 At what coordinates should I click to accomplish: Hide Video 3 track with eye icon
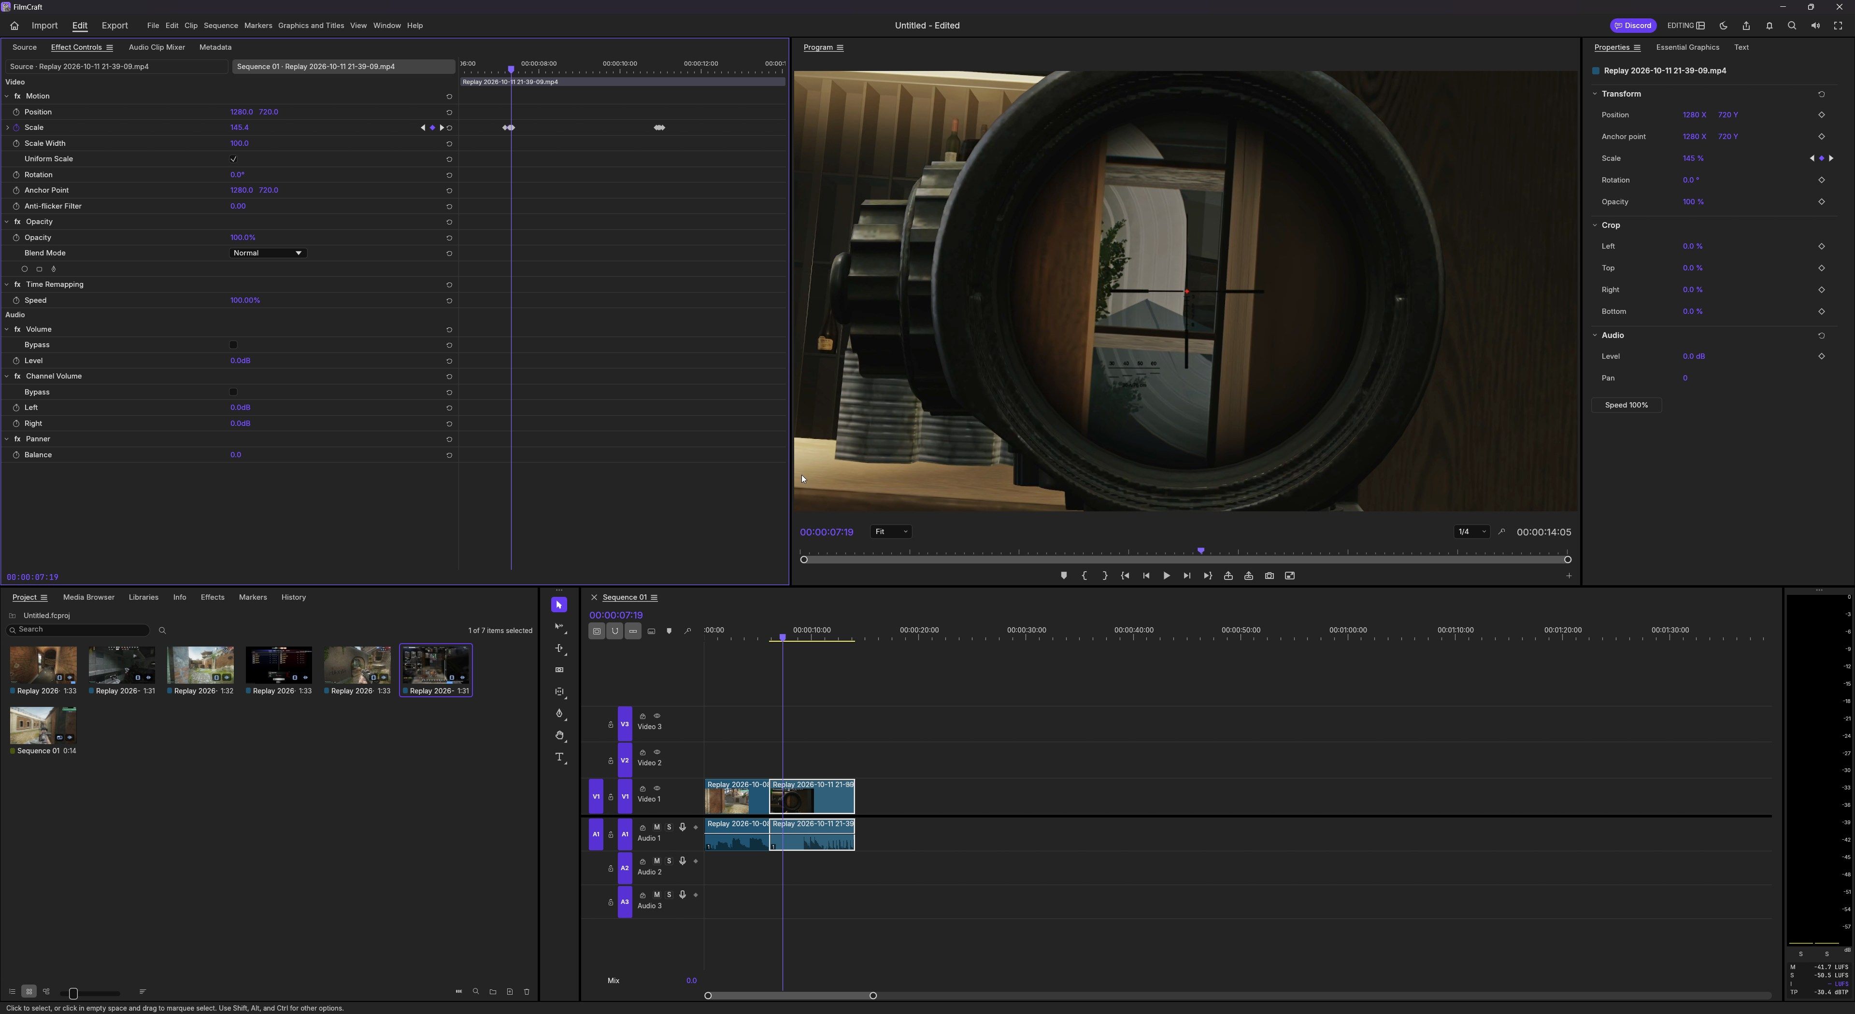point(657,716)
